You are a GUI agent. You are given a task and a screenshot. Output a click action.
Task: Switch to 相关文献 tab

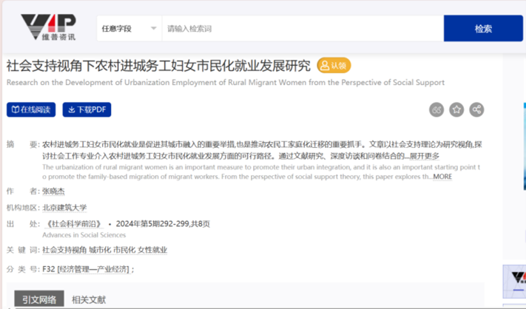(x=89, y=299)
